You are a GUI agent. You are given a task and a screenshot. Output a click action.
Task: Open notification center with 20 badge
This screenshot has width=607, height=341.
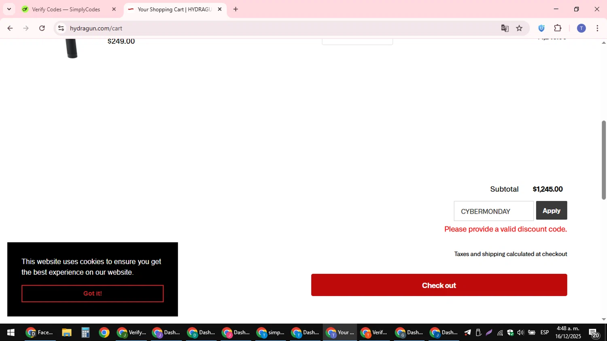click(x=594, y=333)
